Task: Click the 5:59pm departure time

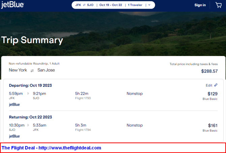Action: tap(16, 94)
